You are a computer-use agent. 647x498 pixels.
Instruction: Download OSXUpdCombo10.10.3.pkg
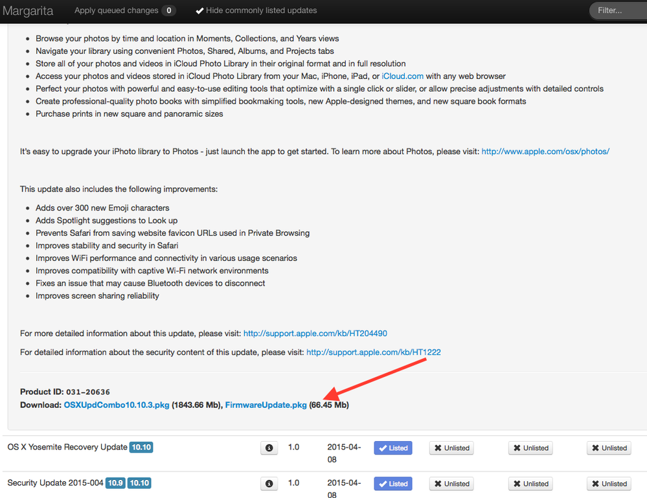click(x=117, y=405)
